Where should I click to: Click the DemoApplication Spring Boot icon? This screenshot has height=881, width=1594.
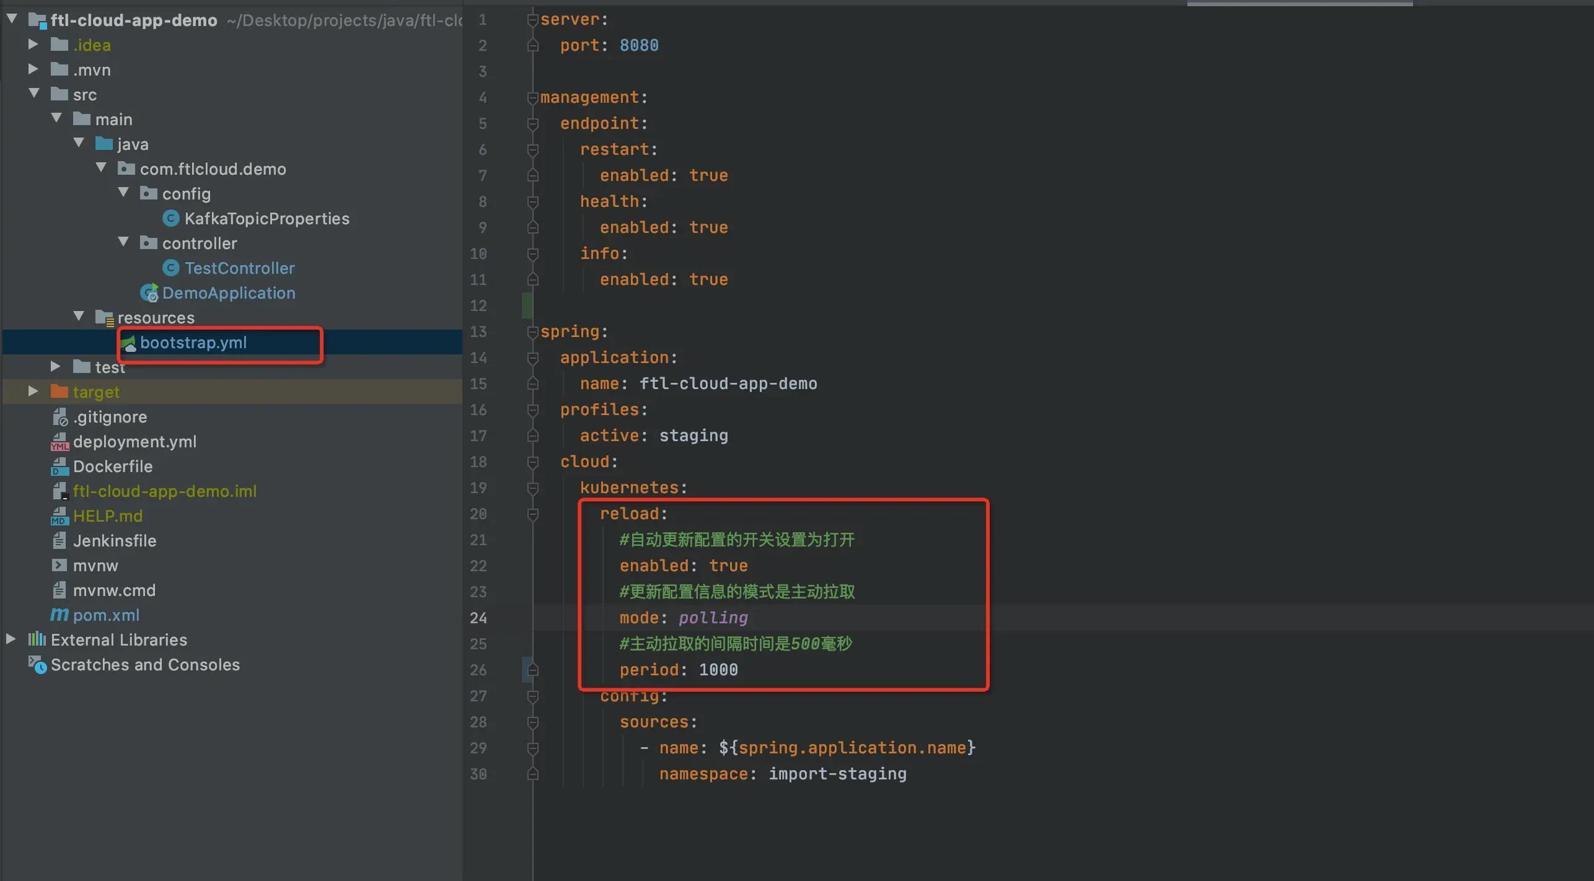coord(149,293)
